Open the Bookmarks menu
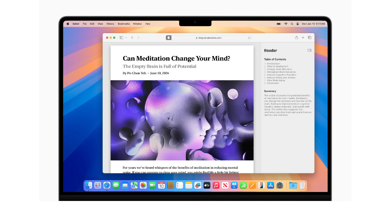The width and height of the screenshot is (372, 209). [123, 24]
